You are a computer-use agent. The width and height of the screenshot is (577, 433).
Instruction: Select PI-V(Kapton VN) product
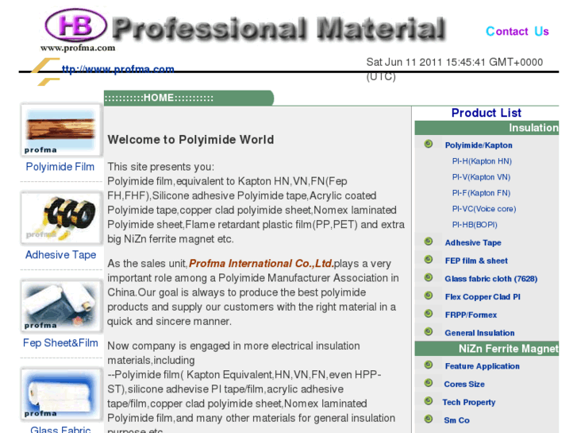tap(481, 177)
